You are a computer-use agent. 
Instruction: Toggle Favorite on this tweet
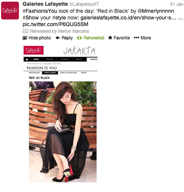click(119, 38)
